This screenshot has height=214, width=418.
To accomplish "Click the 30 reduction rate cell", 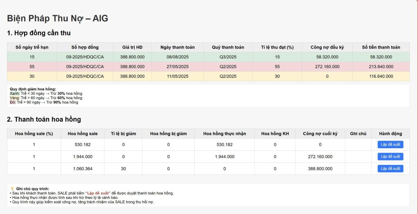I will point(123,169).
